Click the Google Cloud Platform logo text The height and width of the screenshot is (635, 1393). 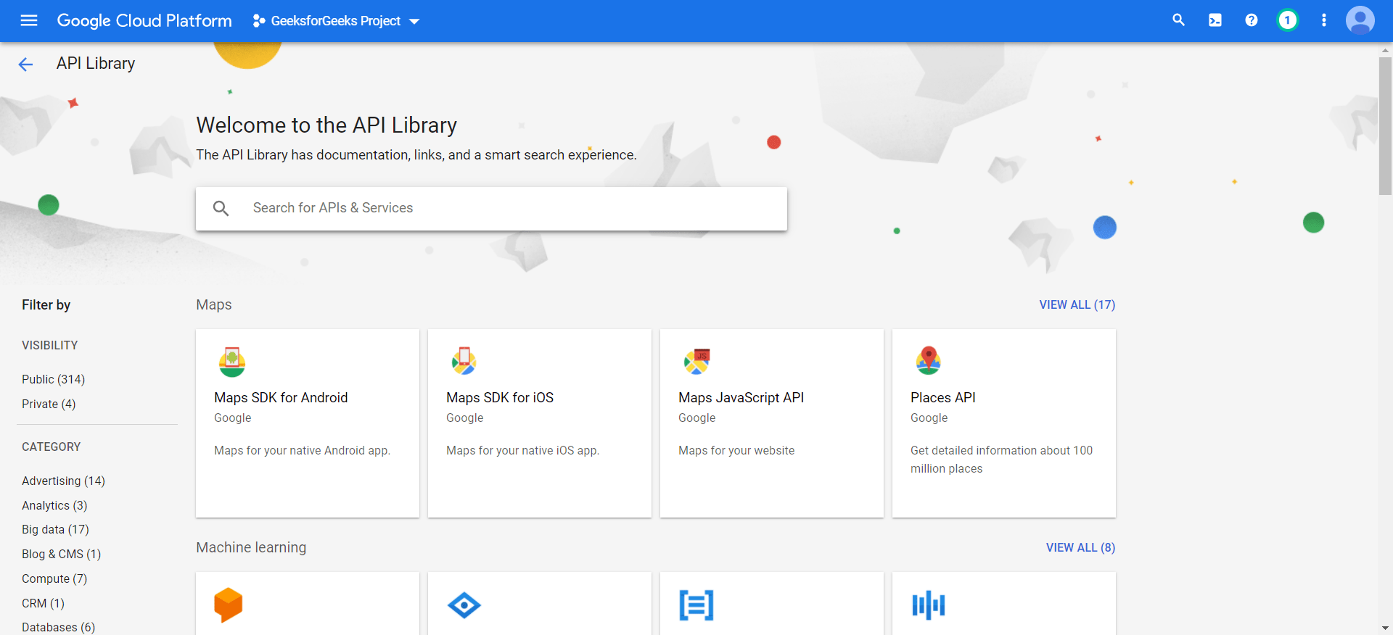(x=144, y=21)
